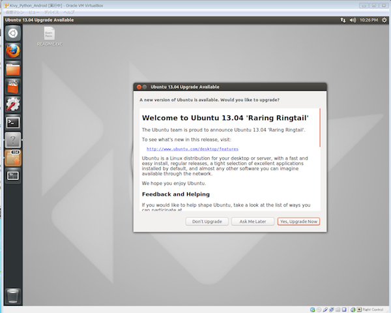This screenshot has width=391, height=313.
Task: Select the README.txt desktop file icon
Action: (x=50, y=37)
